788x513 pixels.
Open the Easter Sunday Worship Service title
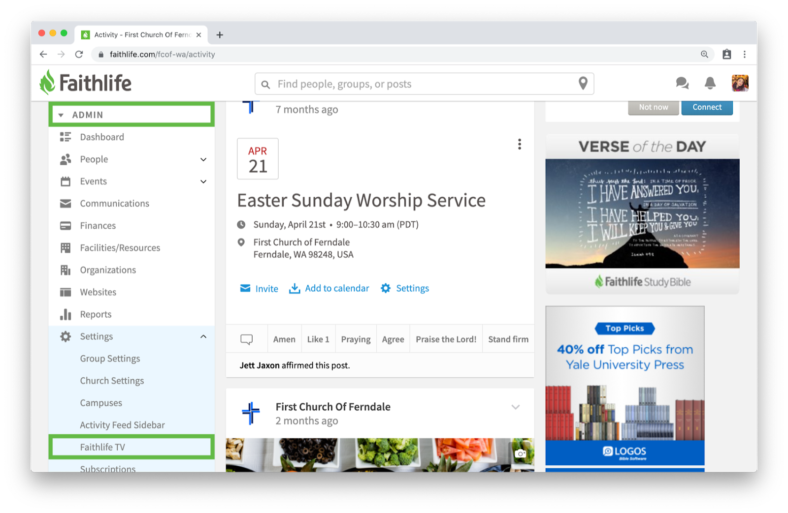pos(361,200)
